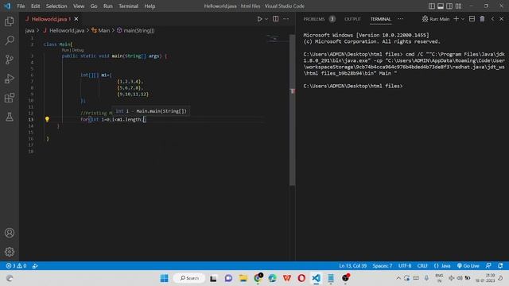Toggle the secondary side bar layout icon
509x286 pixels.
coord(449,6)
